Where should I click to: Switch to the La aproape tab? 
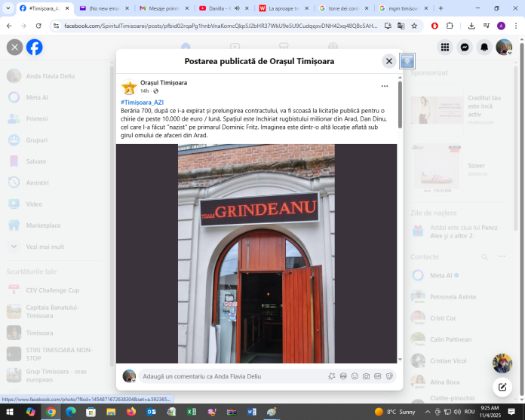click(284, 8)
